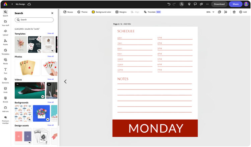
Task: Select the card shuffling video on green table
Action: 30,91
